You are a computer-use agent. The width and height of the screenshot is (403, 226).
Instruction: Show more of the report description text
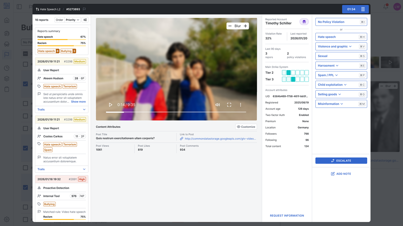point(78,101)
